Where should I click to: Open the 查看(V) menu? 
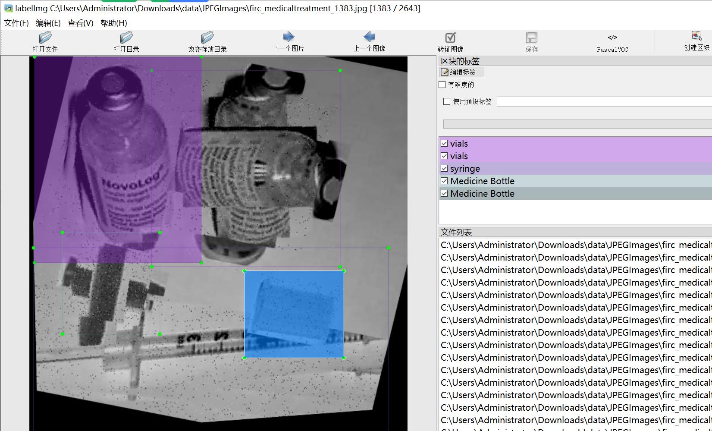pyautogui.click(x=81, y=23)
